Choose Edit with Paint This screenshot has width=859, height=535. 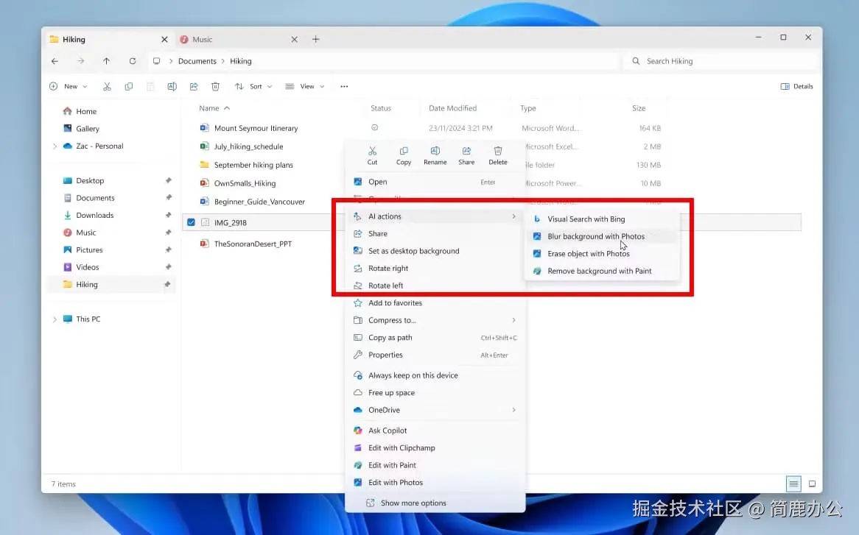point(435,466)
